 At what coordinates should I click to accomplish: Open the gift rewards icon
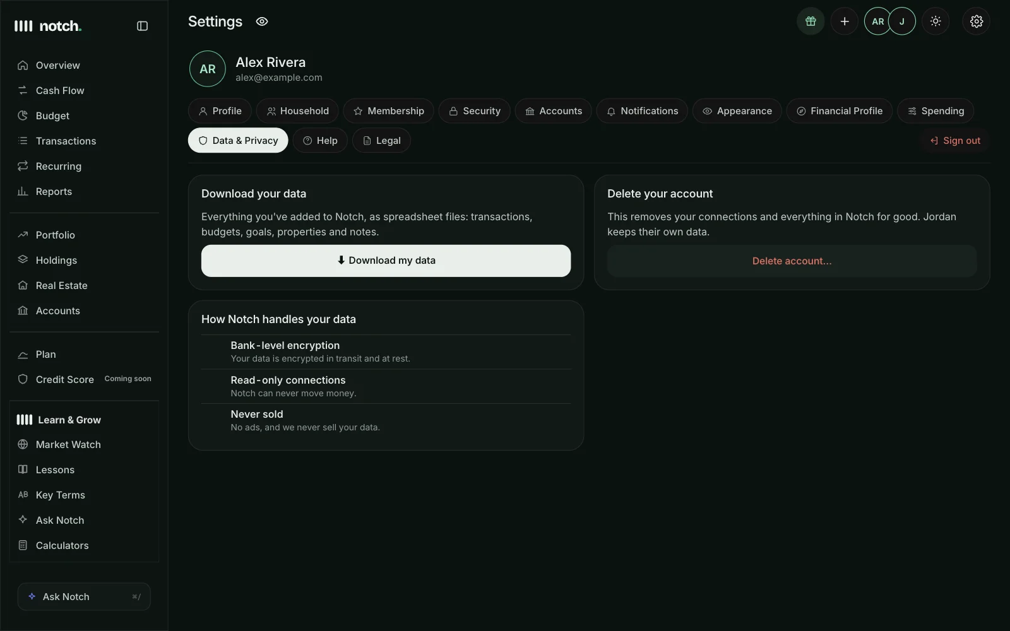(811, 21)
